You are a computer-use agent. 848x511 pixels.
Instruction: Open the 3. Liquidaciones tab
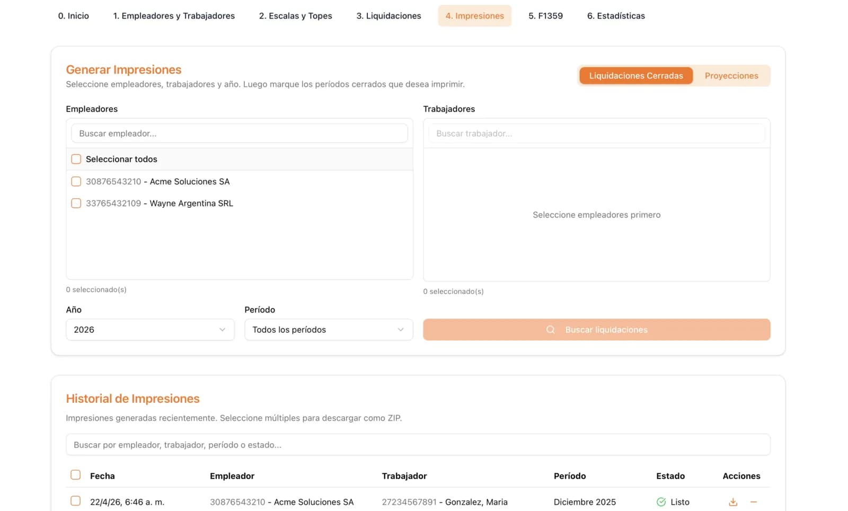[388, 16]
